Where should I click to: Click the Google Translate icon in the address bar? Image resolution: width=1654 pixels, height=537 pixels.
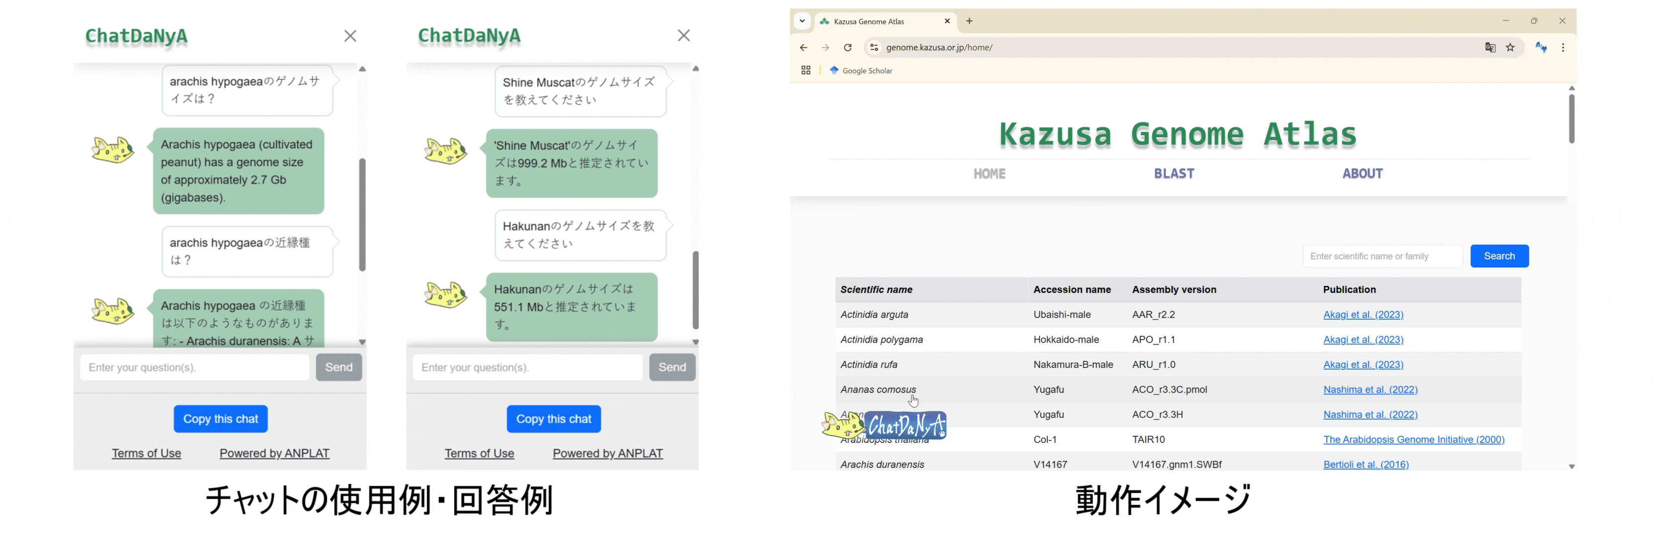click(1490, 48)
